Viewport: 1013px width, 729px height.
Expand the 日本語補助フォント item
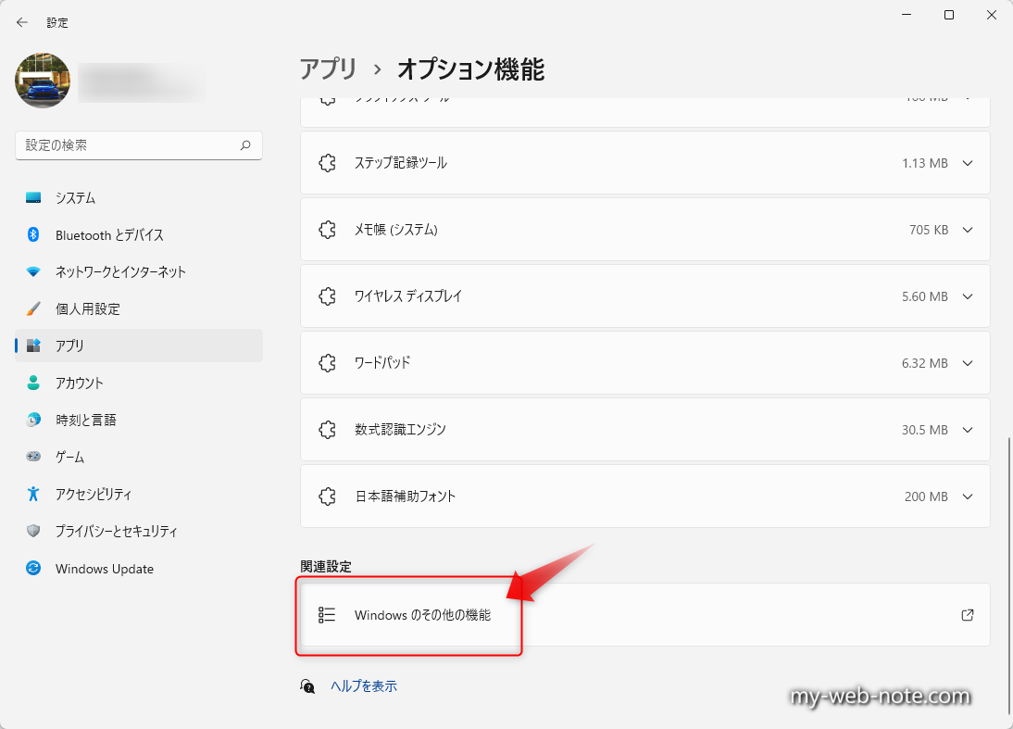[x=968, y=496]
